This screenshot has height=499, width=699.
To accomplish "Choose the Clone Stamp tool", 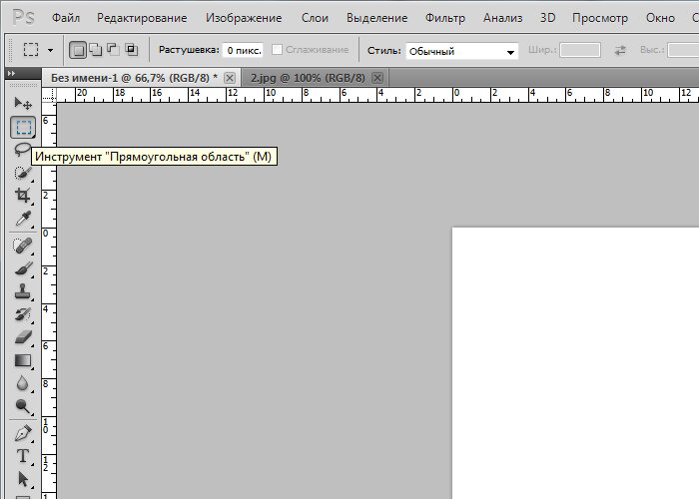I will coord(22,292).
